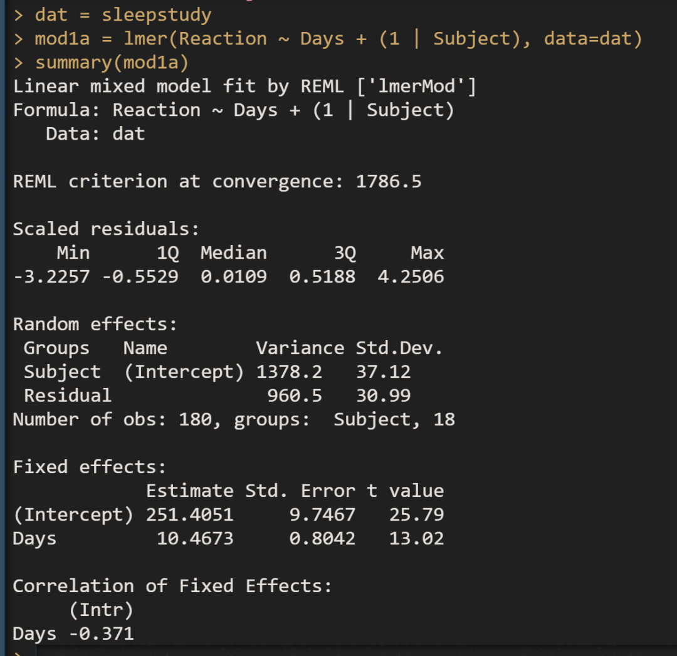677x656 pixels.
Task: Click the 'summary(mod1a)' command
Action: click(x=112, y=63)
